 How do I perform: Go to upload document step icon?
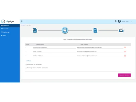pyautogui.click(x=35, y=30)
